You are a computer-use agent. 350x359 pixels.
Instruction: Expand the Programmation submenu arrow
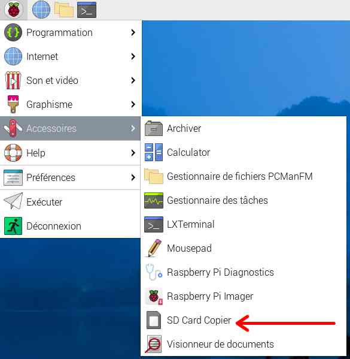(x=133, y=32)
